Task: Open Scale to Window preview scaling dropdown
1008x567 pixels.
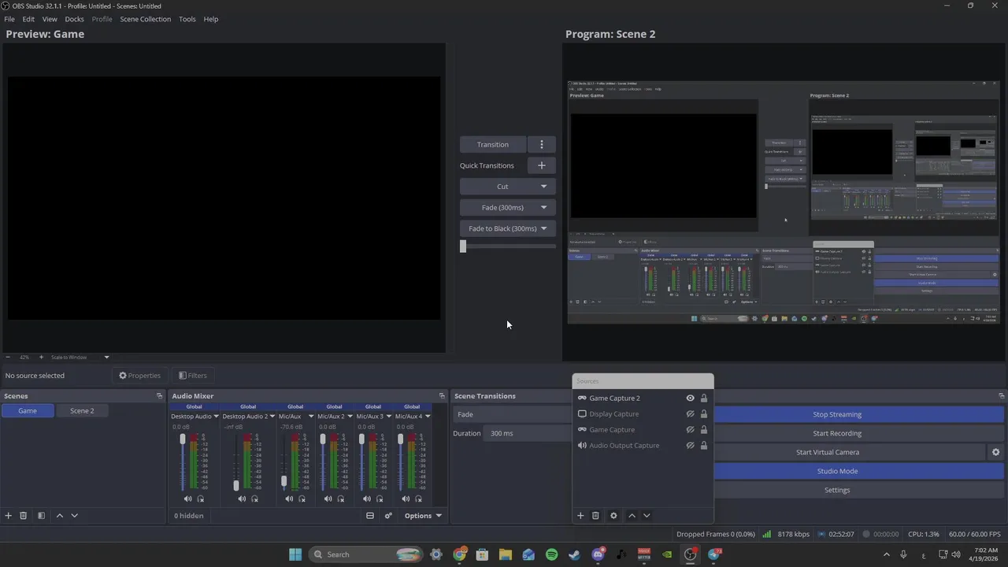Action: (x=80, y=358)
